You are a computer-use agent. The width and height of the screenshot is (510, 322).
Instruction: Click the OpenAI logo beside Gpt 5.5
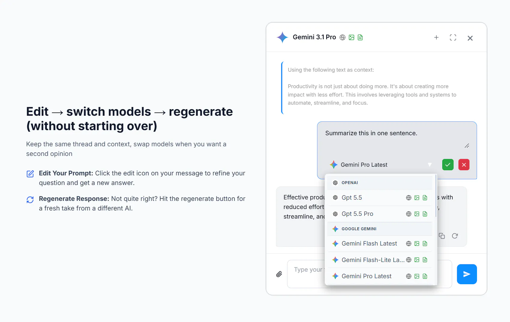coord(335,198)
